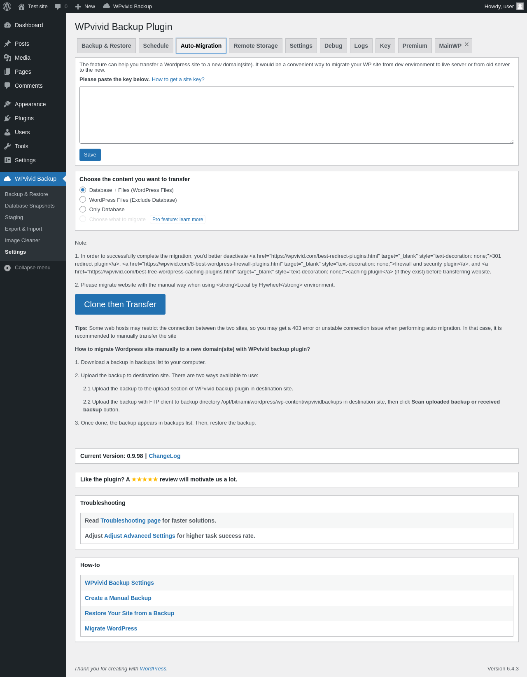Click the Media library icon
The width and height of the screenshot is (527, 677).
[7, 58]
